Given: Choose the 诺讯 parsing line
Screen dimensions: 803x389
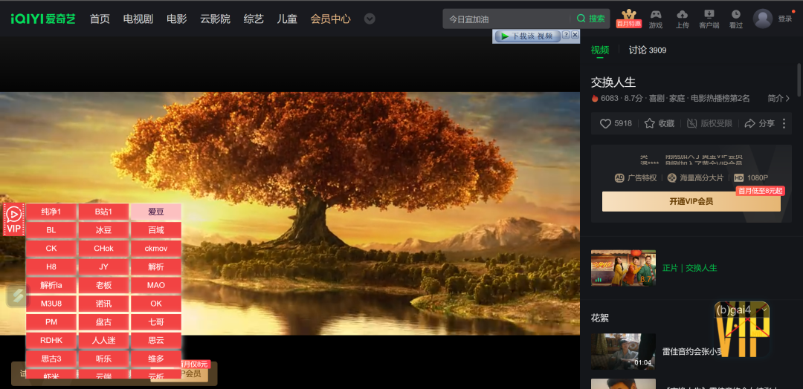Looking at the screenshot, I should (x=103, y=304).
